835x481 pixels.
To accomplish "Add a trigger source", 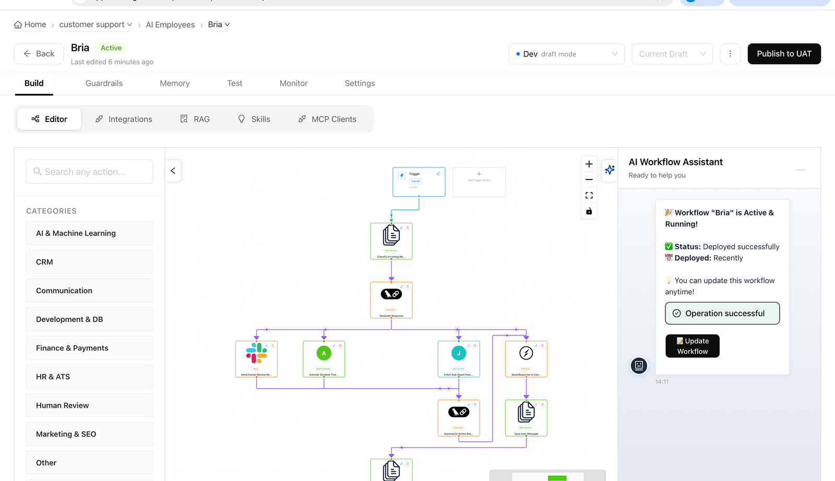I will click(479, 182).
